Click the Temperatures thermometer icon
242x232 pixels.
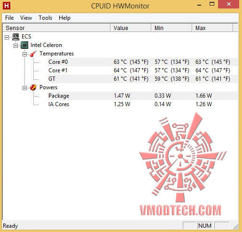tap(33, 54)
